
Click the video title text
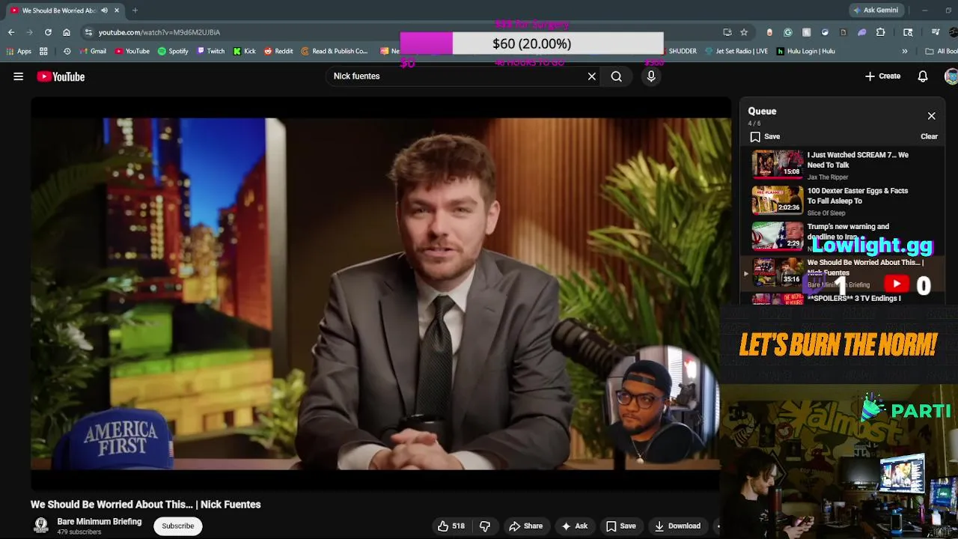point(146,505)
